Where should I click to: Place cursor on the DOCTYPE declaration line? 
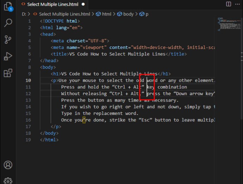(x=60, y=21)
